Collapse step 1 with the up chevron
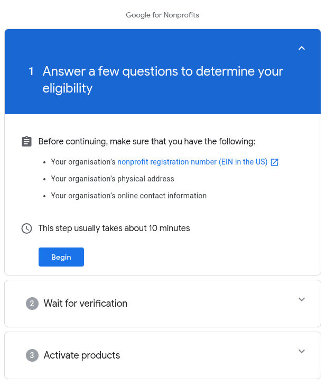The image size is (326, 385). (302, 48)
